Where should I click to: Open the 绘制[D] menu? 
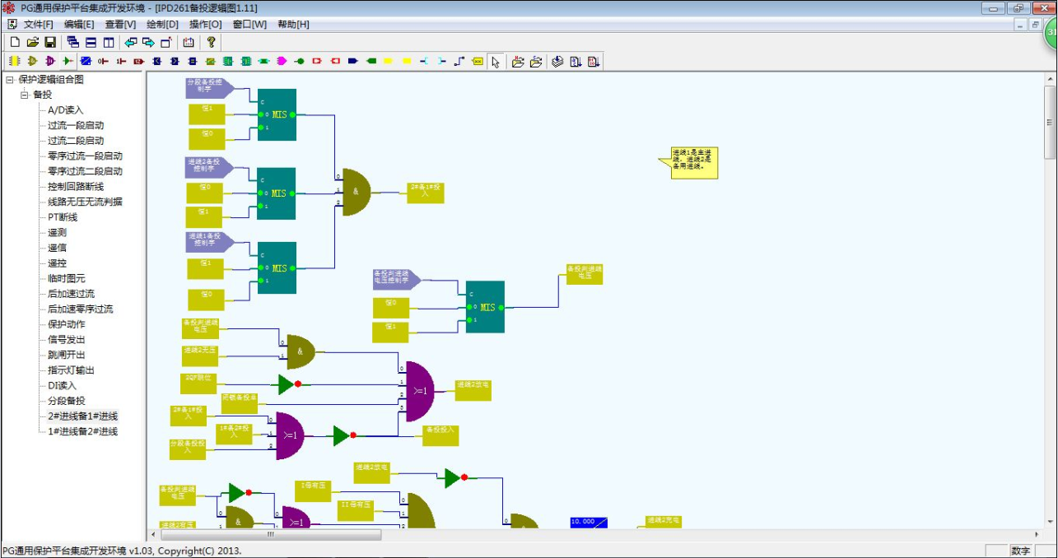162,24
